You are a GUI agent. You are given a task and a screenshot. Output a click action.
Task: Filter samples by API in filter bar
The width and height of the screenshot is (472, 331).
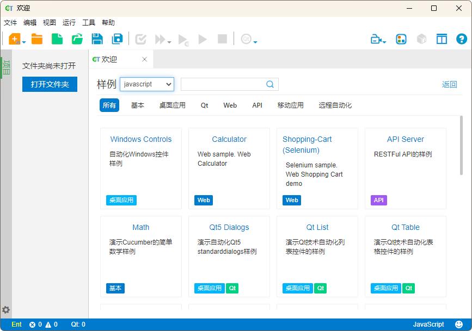point(257,105)
